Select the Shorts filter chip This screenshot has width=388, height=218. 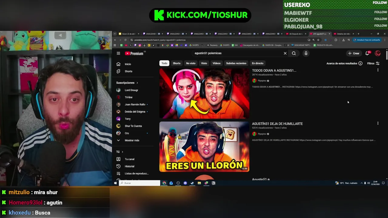point(176,63)
